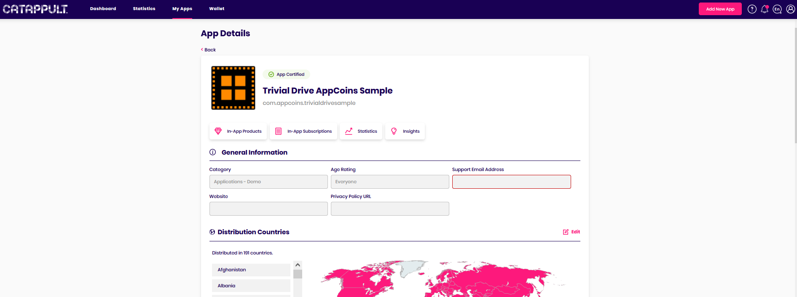This screenshot has width=797, height=297.
Task: Open the user account profile icon
Action: pos(791,9)
